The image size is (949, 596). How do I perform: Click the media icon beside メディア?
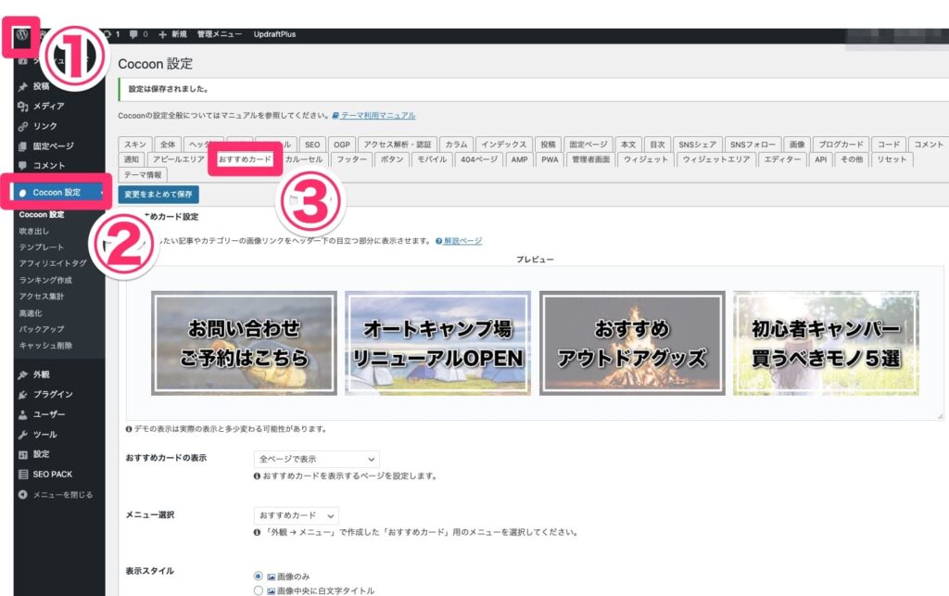click(x=23, y=107)
